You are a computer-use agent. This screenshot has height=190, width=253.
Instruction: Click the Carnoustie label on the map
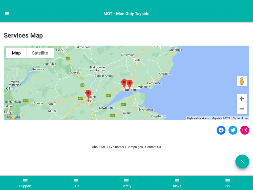[x=154, y=83]
